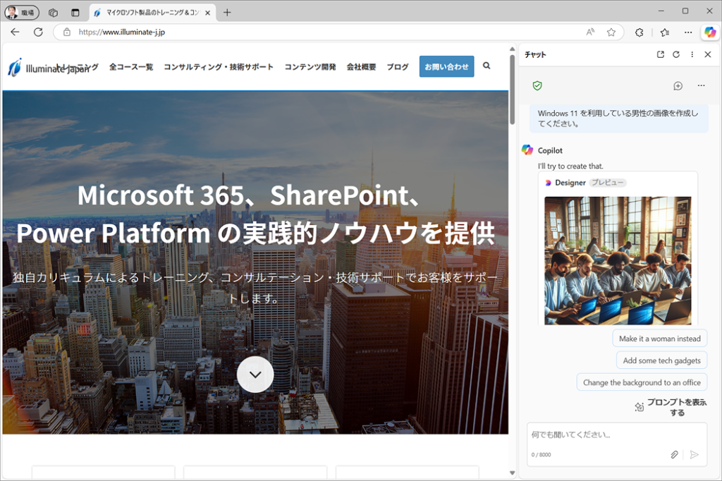Open the 全コース一覧 menu item
Image resolution: width=722 pixels, height=481 pixels.
point(131,67)
